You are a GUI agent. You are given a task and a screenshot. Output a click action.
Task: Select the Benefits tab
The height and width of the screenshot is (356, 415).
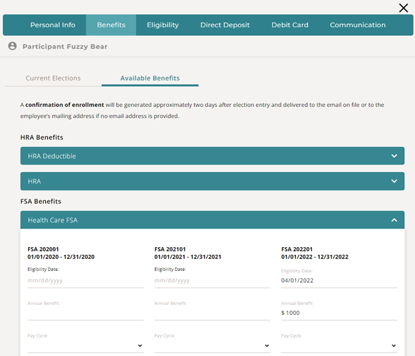[x=111, y=25]
